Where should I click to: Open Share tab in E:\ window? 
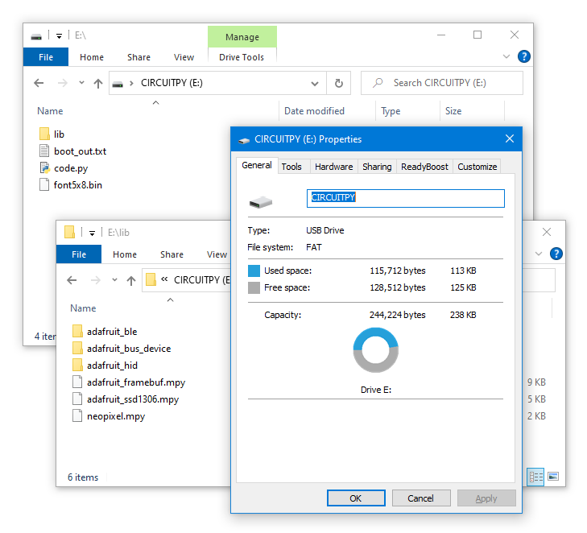click(138, 57)
